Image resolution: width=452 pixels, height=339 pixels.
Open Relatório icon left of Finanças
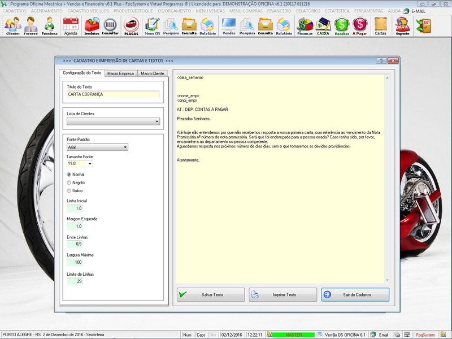point(284,26)
